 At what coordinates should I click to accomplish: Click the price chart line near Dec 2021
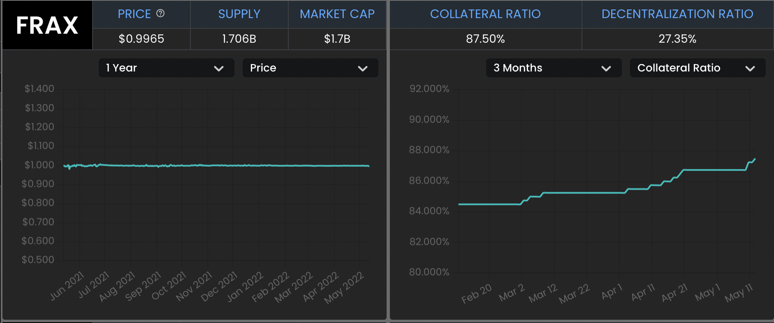pyautogui.click(x=233, y=166)
